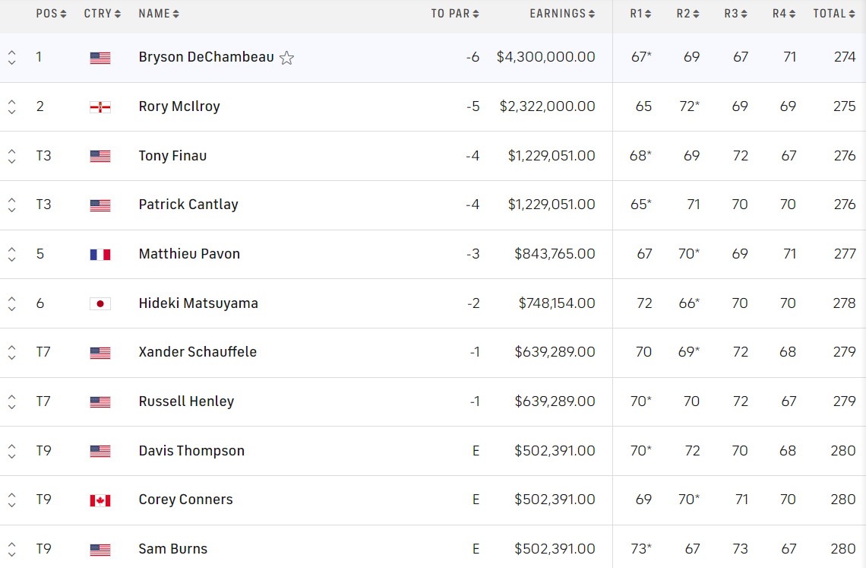The width and height of the screenshot is (866, 568).
Task: Sort the table by EARNINGS column
Action: pyautogui.click(x=562, y=14)
